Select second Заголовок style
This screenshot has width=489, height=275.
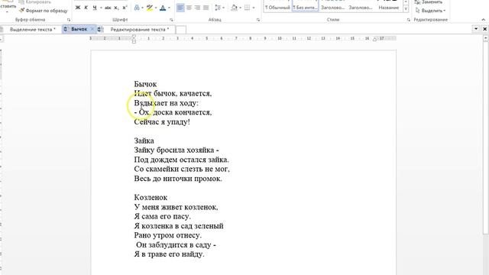[360, 6]
